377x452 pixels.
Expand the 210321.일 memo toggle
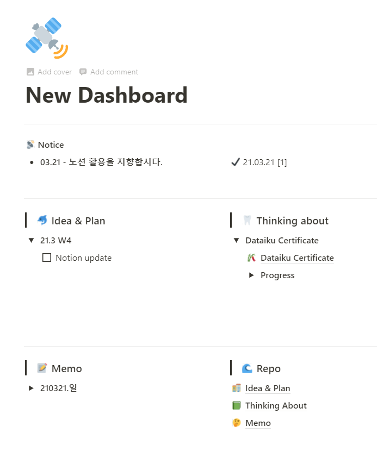[x=31, y=388]
